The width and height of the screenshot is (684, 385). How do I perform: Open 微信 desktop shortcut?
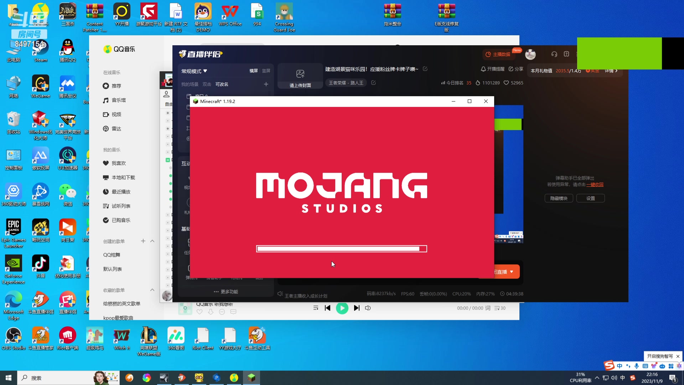pos(68,195)
